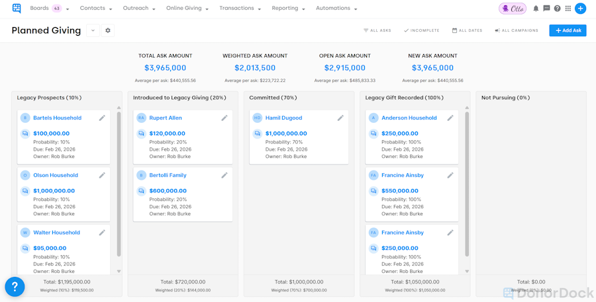Click ask icon beside $100,000.00 for Bartels
596x302 pixels.
click(25, 133)
